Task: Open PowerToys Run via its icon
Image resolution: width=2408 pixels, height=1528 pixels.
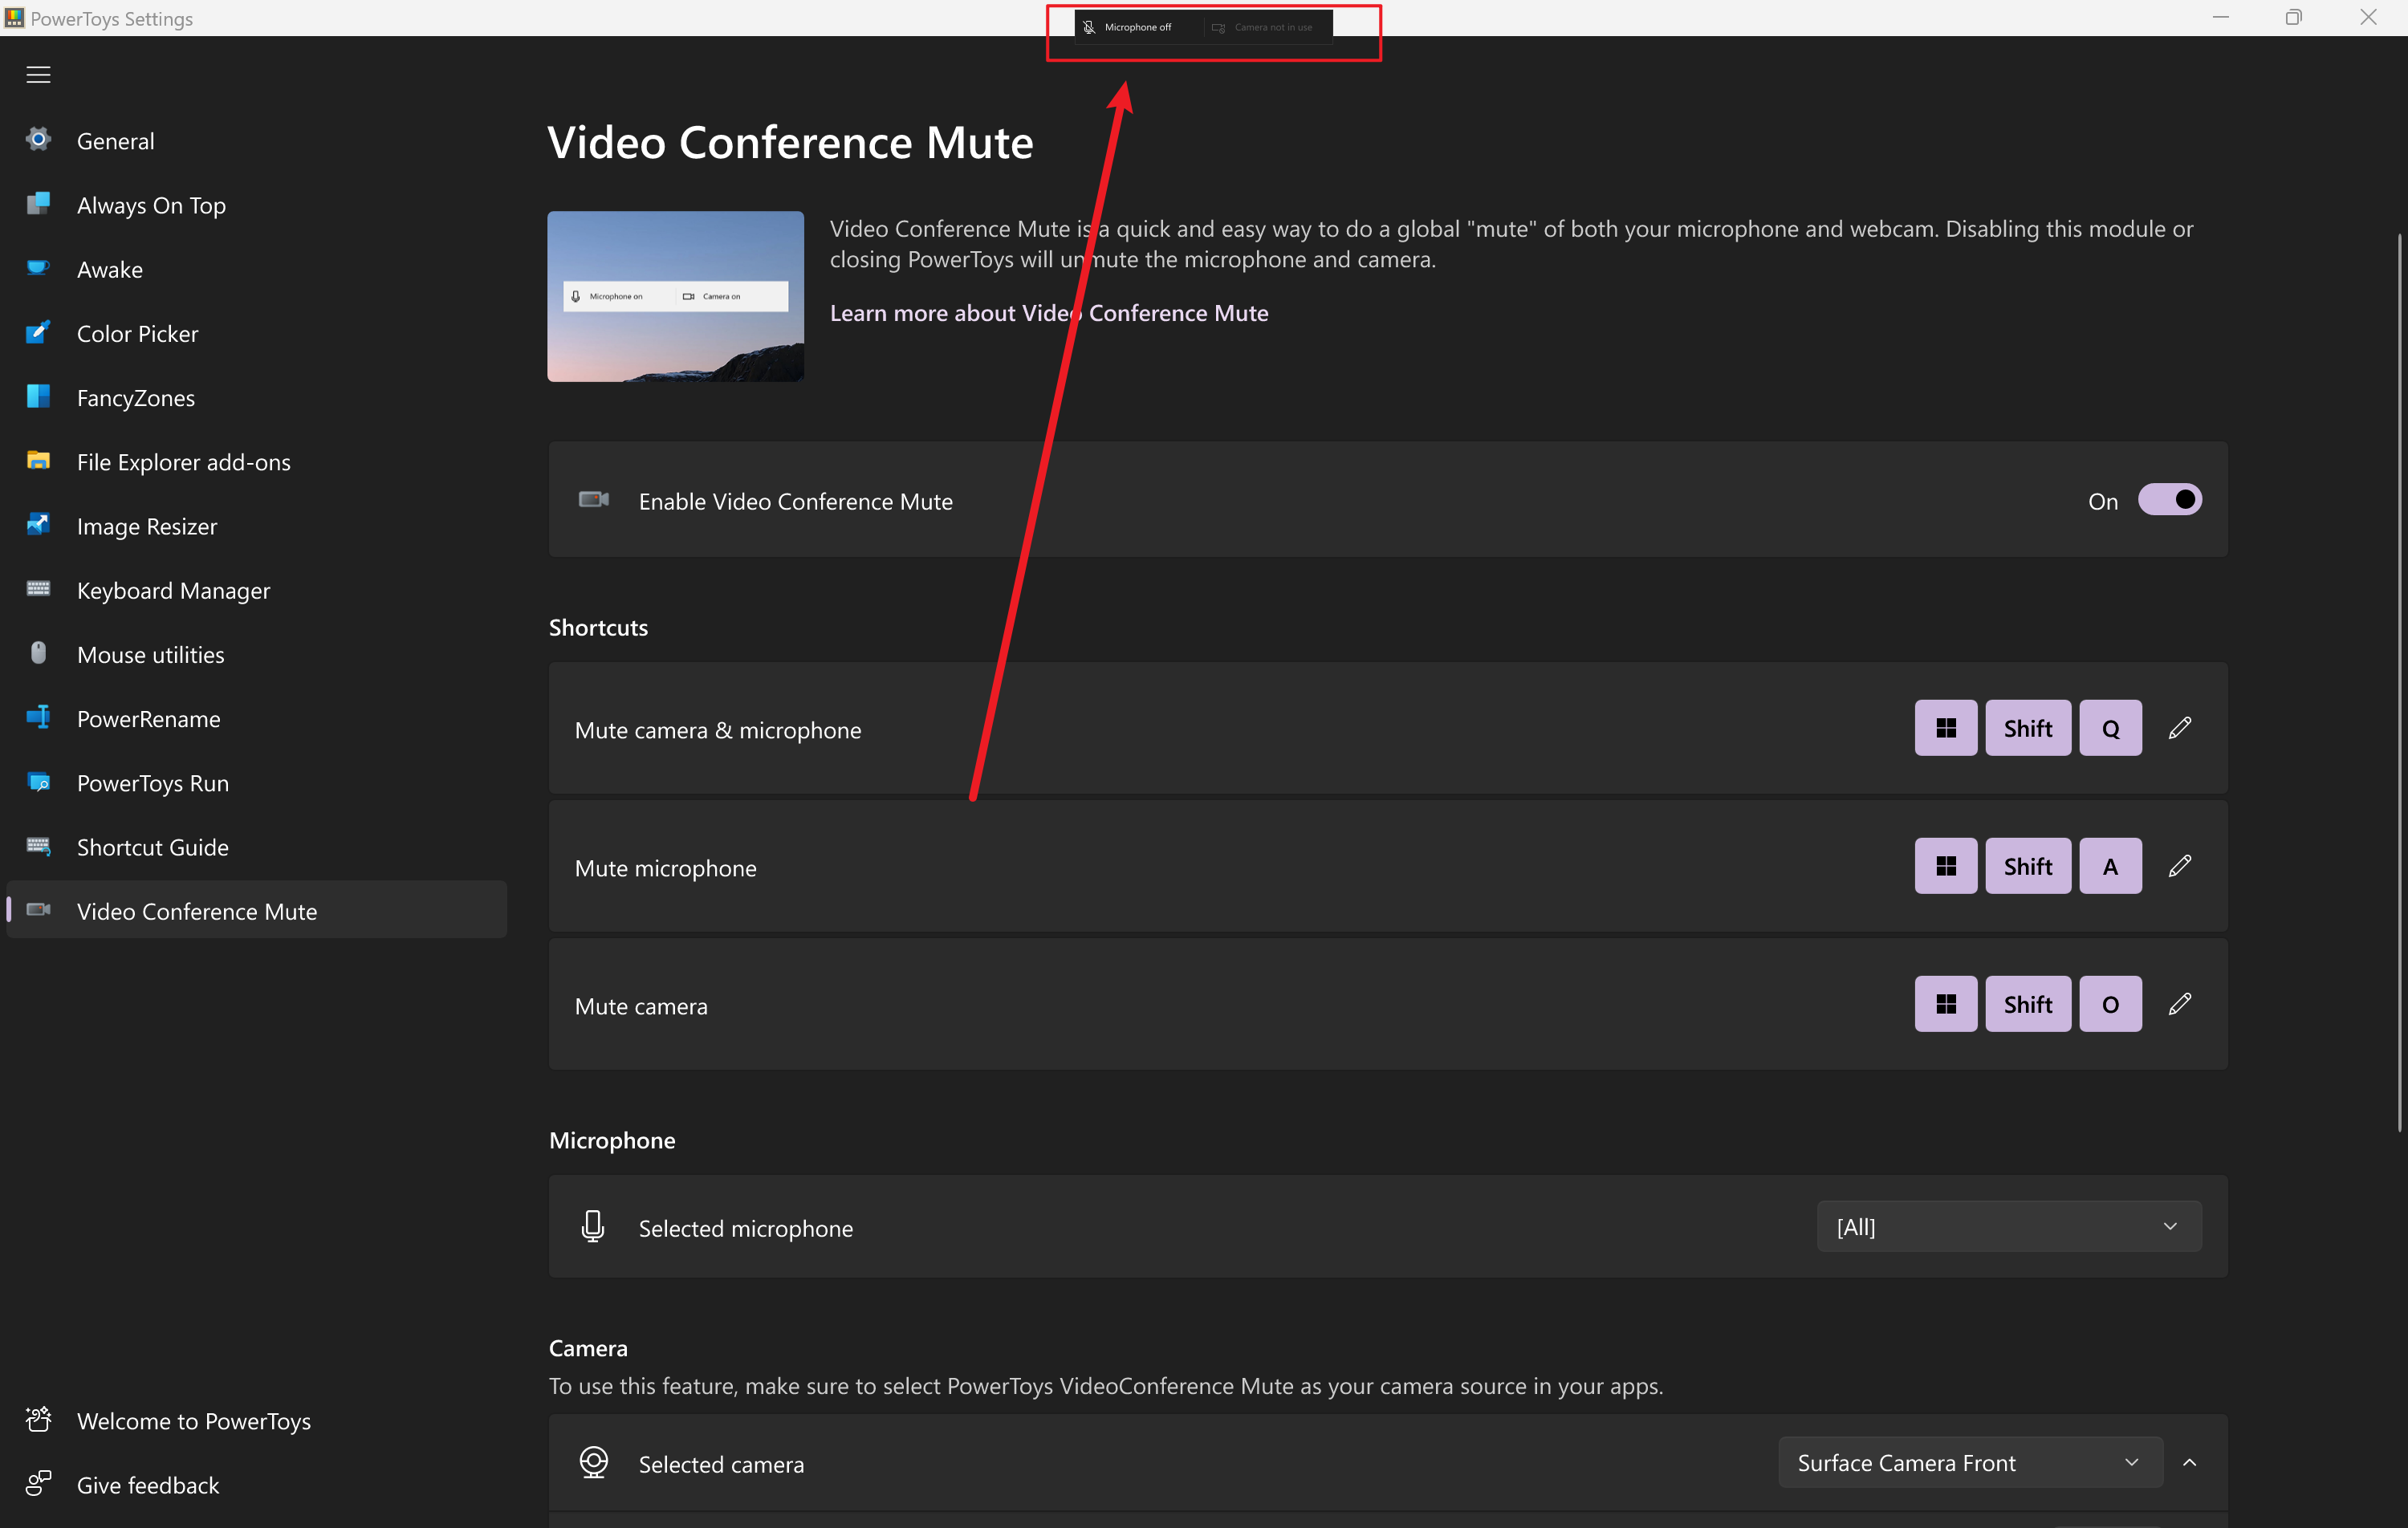Action: (38, 783)
